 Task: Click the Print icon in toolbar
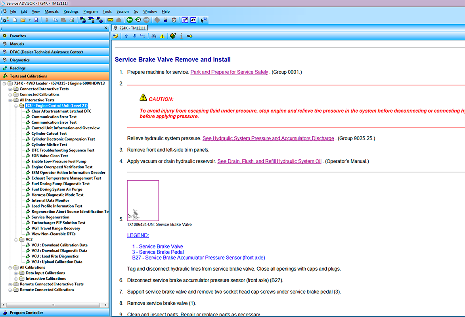pyautogui.click(x=72, y=20)
